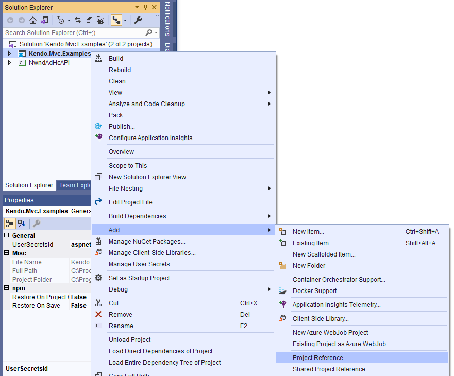This screenshot has height=376, width=454.
Task: Toggle Categorized view in Properties
Action: point(10,224)
